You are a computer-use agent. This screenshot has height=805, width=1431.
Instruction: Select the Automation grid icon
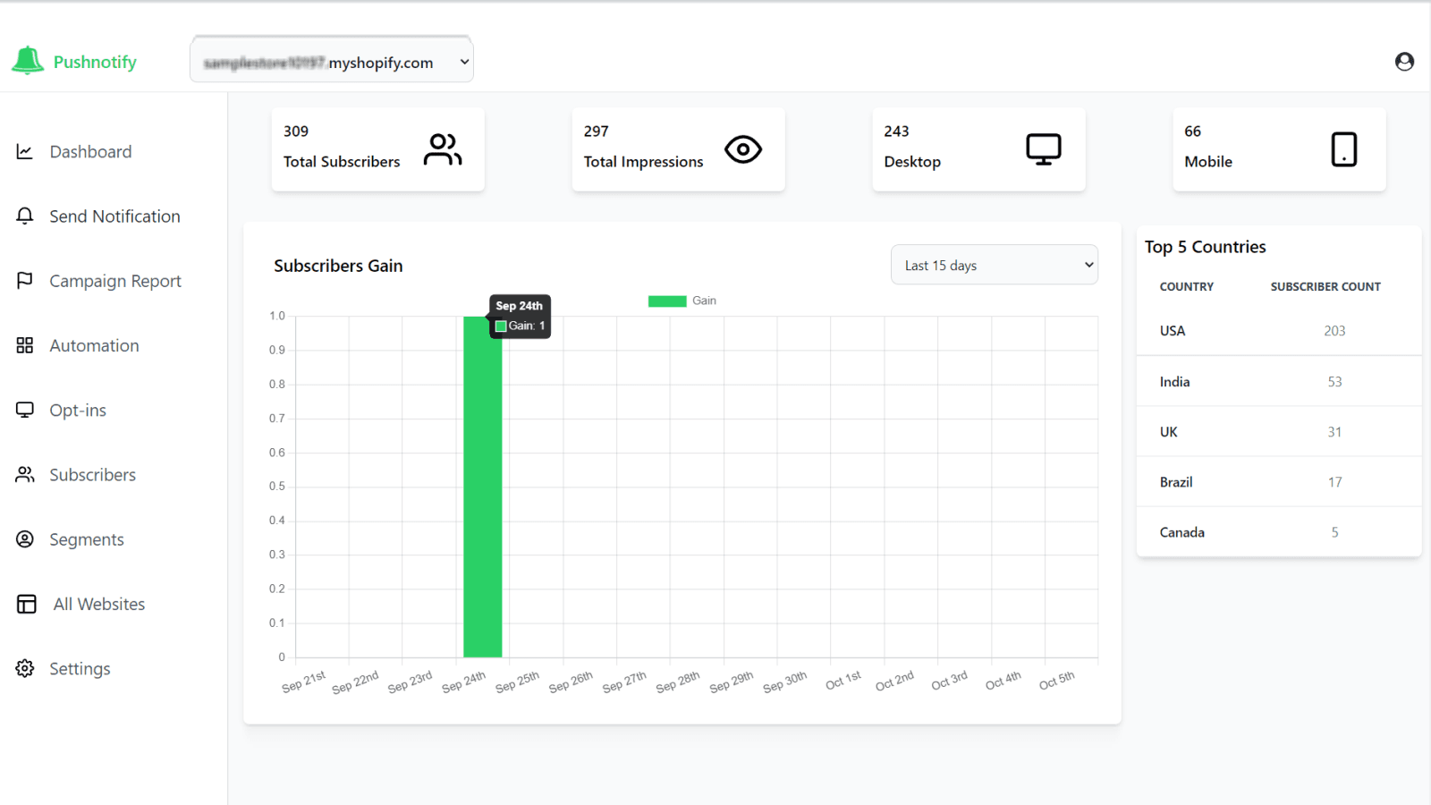coord(25,345)
